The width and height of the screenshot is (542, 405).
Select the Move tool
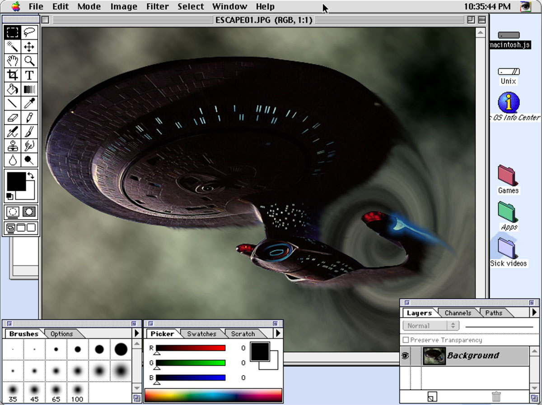pos(29,47)
